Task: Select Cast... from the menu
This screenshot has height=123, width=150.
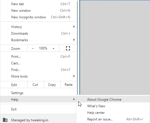Action: (x=39, y=63)
